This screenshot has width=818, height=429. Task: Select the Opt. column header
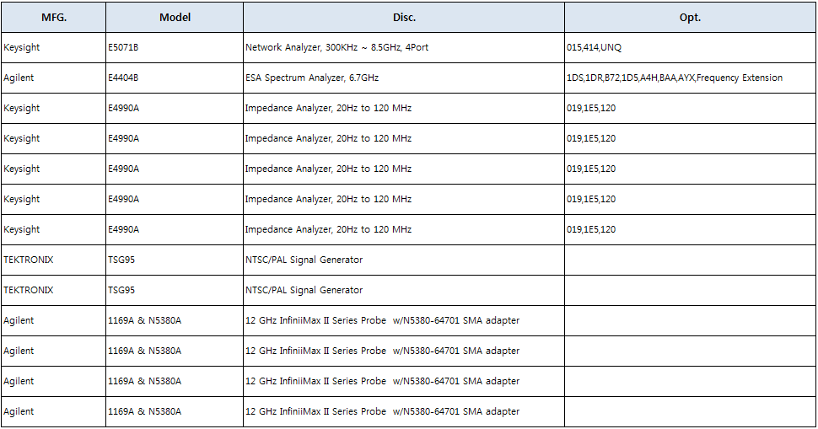(x=690, y=17)
